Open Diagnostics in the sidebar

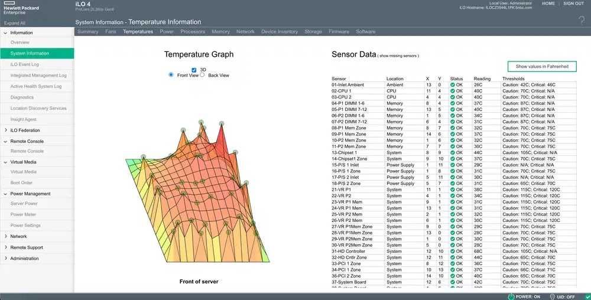pyautogui.click(x=22, y=97)
